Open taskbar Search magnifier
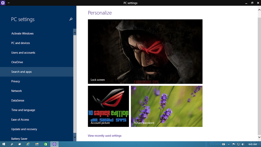 pyautogui.click(x=12, y=144)
